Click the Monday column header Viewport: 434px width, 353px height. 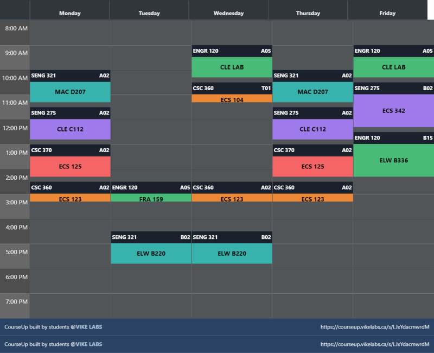(71, 12)
